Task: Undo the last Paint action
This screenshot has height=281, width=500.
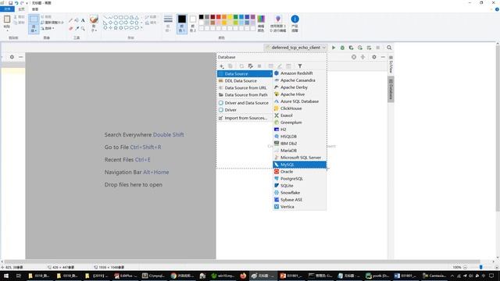Action: click(16, 3)
